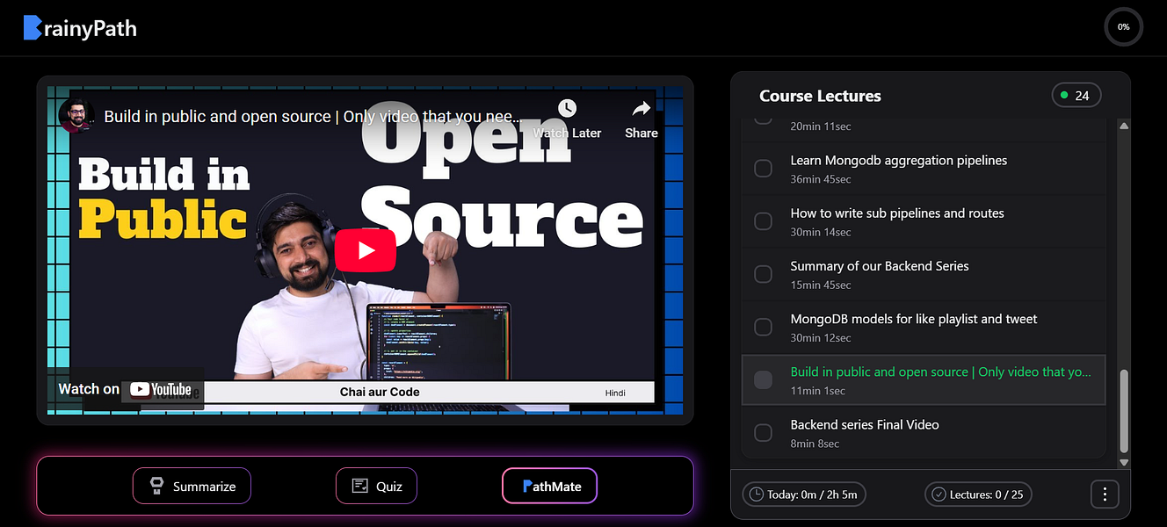Click the 20min 11sec duration text
This screenshot has width=1167, height=527.
(820, 126)
